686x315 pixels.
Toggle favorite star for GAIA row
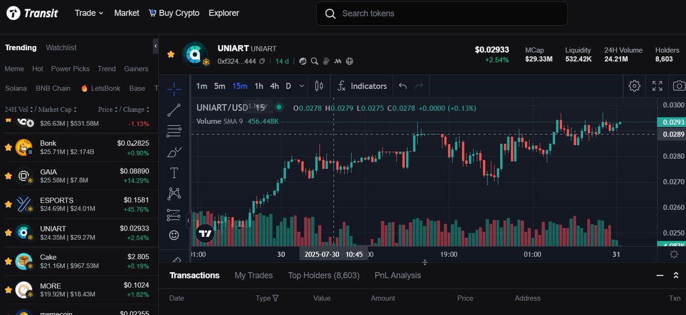click(x=8, y=176)
